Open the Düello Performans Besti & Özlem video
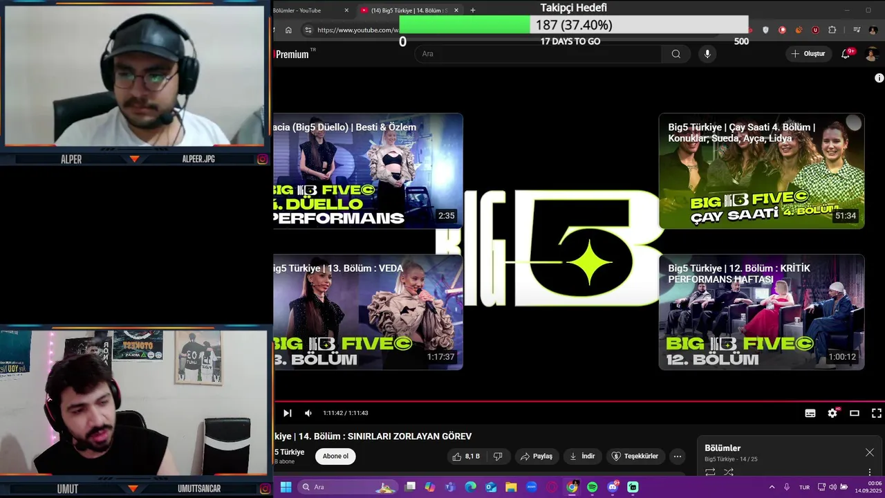Screen dimensions: 885x498 [x=368, y=171]
